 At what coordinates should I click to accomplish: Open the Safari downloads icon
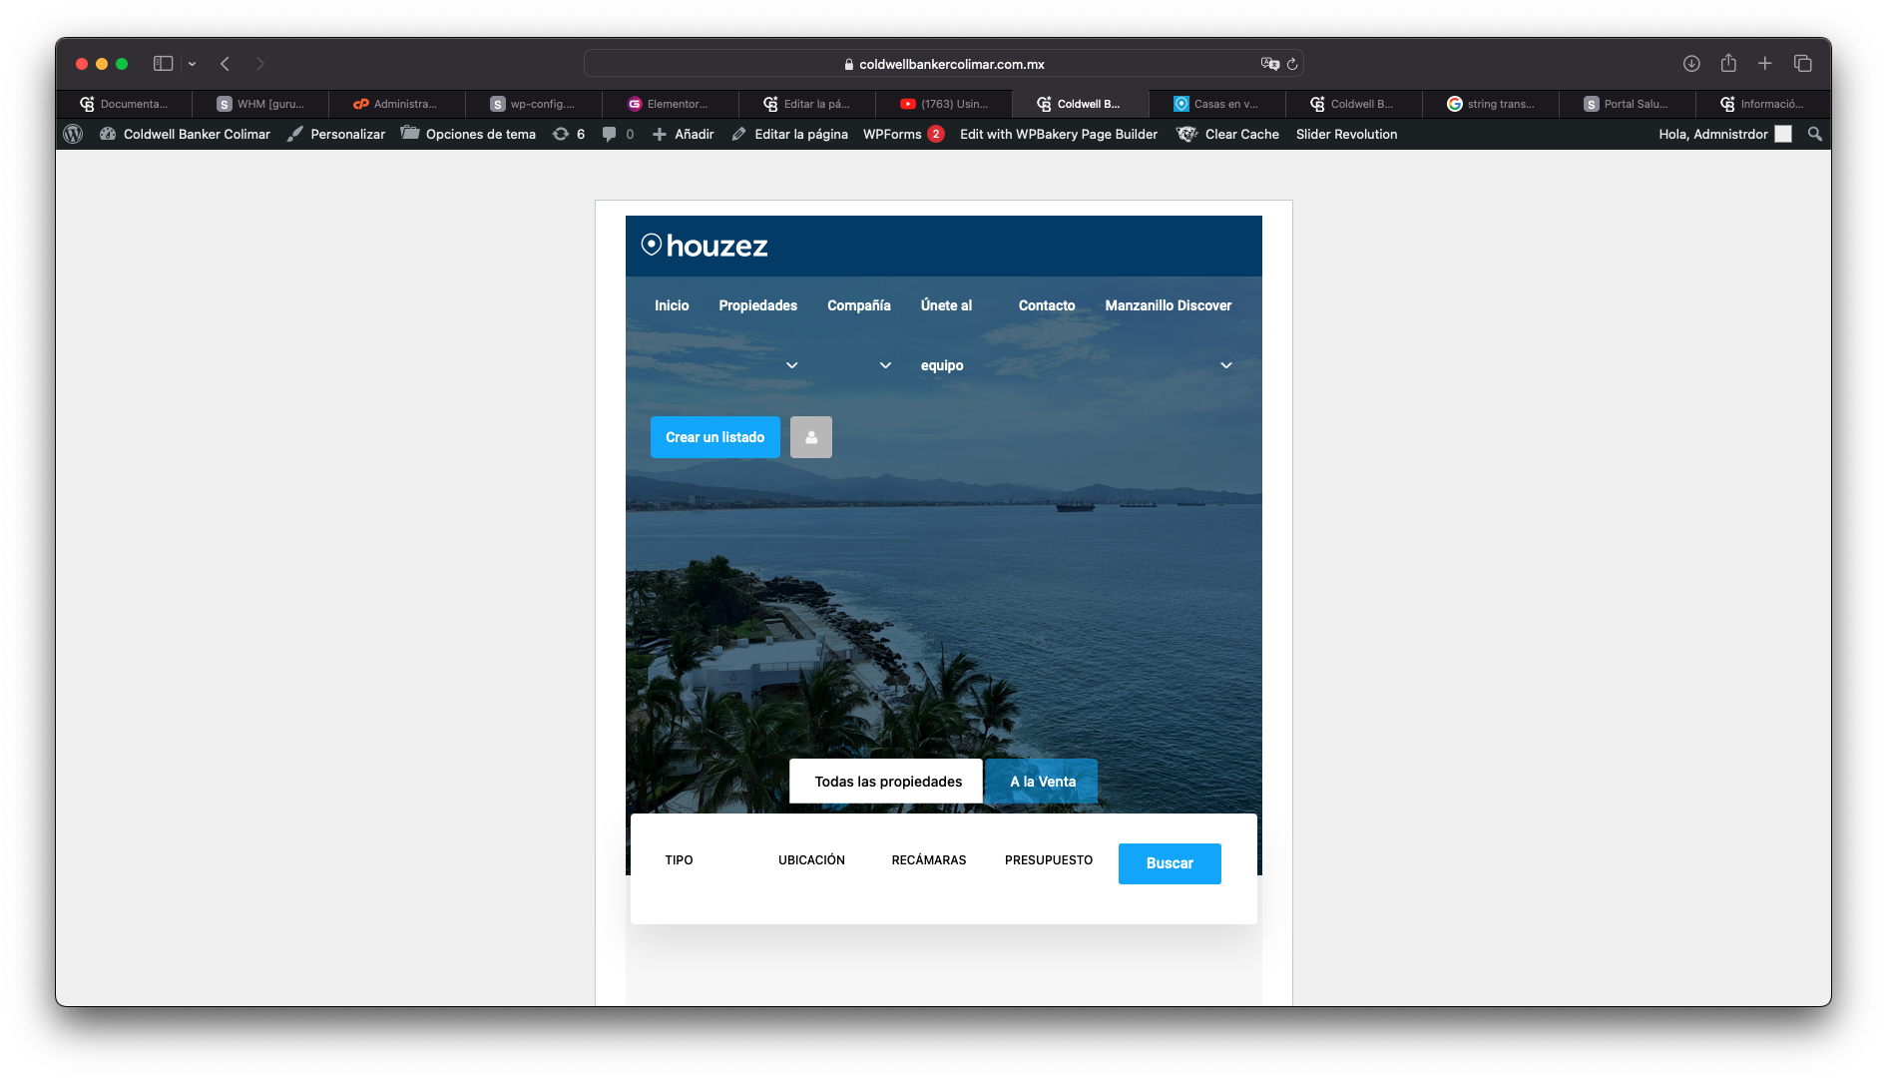click(1691, 64)
